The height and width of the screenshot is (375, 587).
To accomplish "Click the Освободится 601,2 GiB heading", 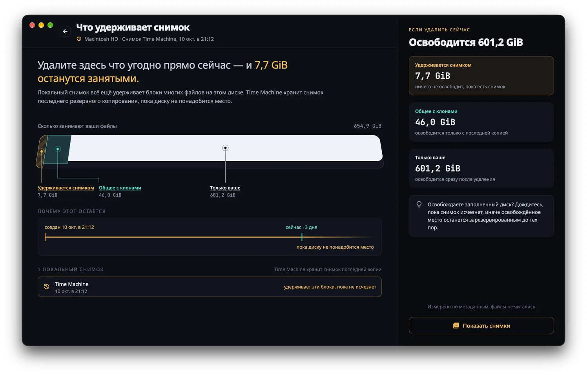I will coord(466,42).
